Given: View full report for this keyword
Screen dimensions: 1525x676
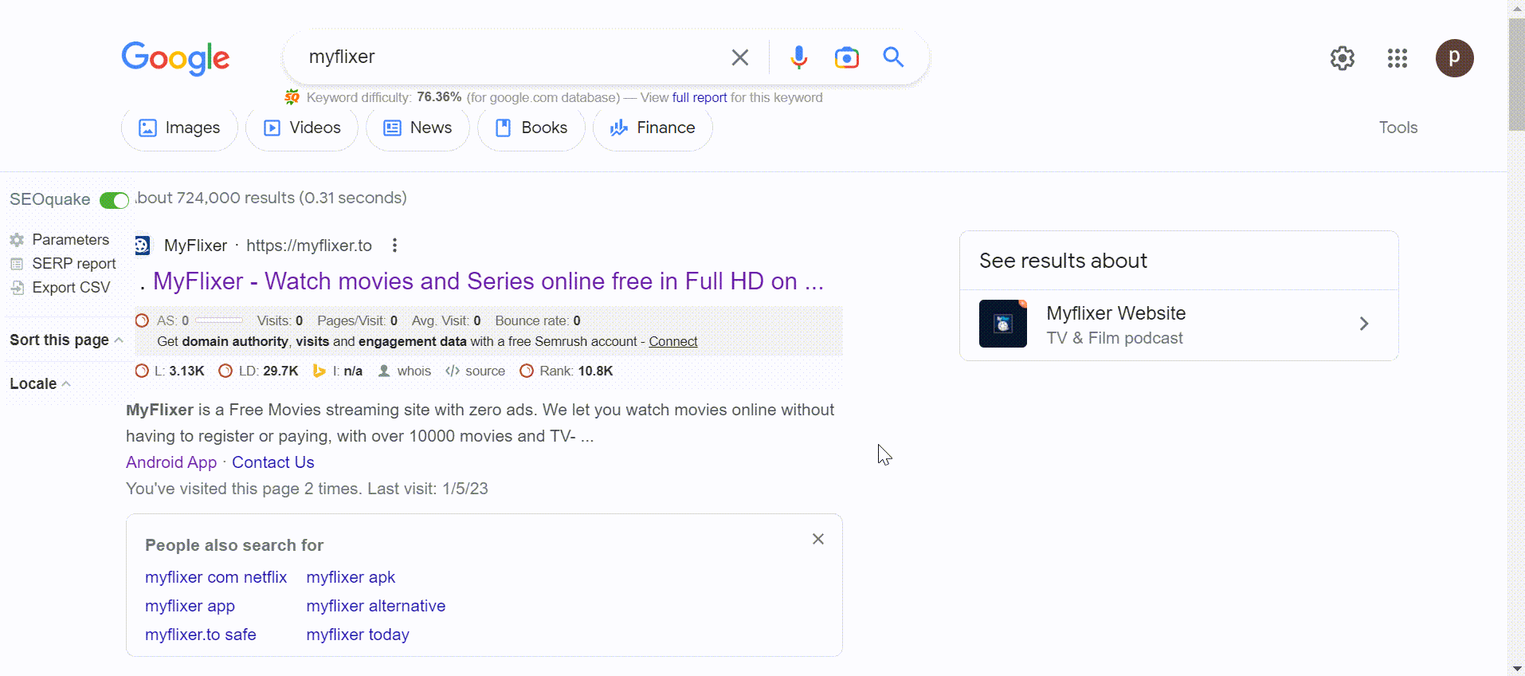Looking at the screenshot, I should (700, 97).
